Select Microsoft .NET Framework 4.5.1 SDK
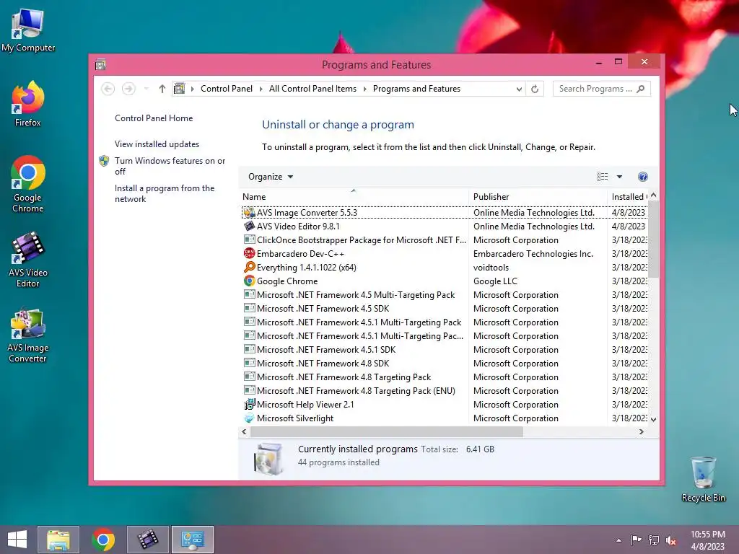The width and height of the screenshot is (739, 554). (x=444, y=350)
